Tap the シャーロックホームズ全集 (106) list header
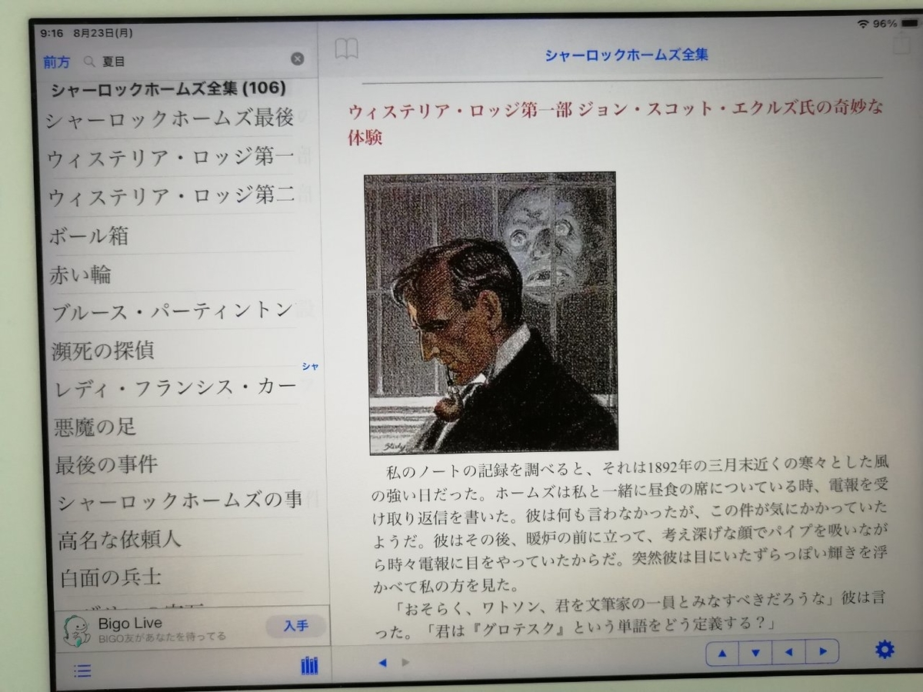Image resolution: width=923 pixels, height=692 pixels. click(x=168, y=89)
